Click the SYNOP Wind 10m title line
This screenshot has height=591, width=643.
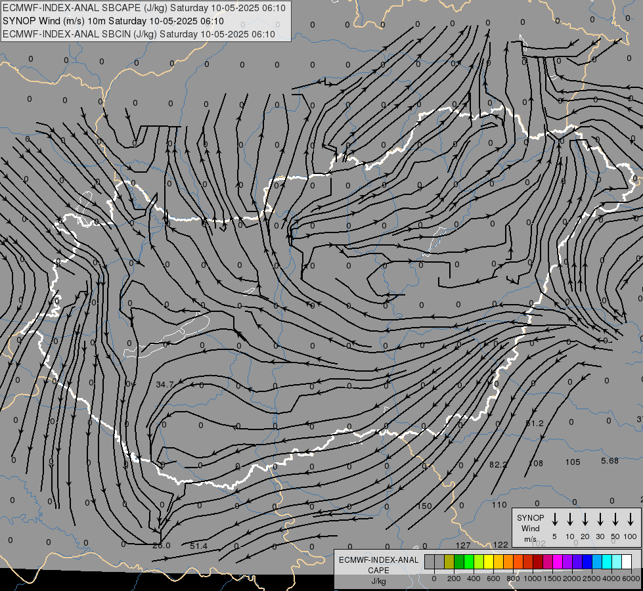click(113, 21)
